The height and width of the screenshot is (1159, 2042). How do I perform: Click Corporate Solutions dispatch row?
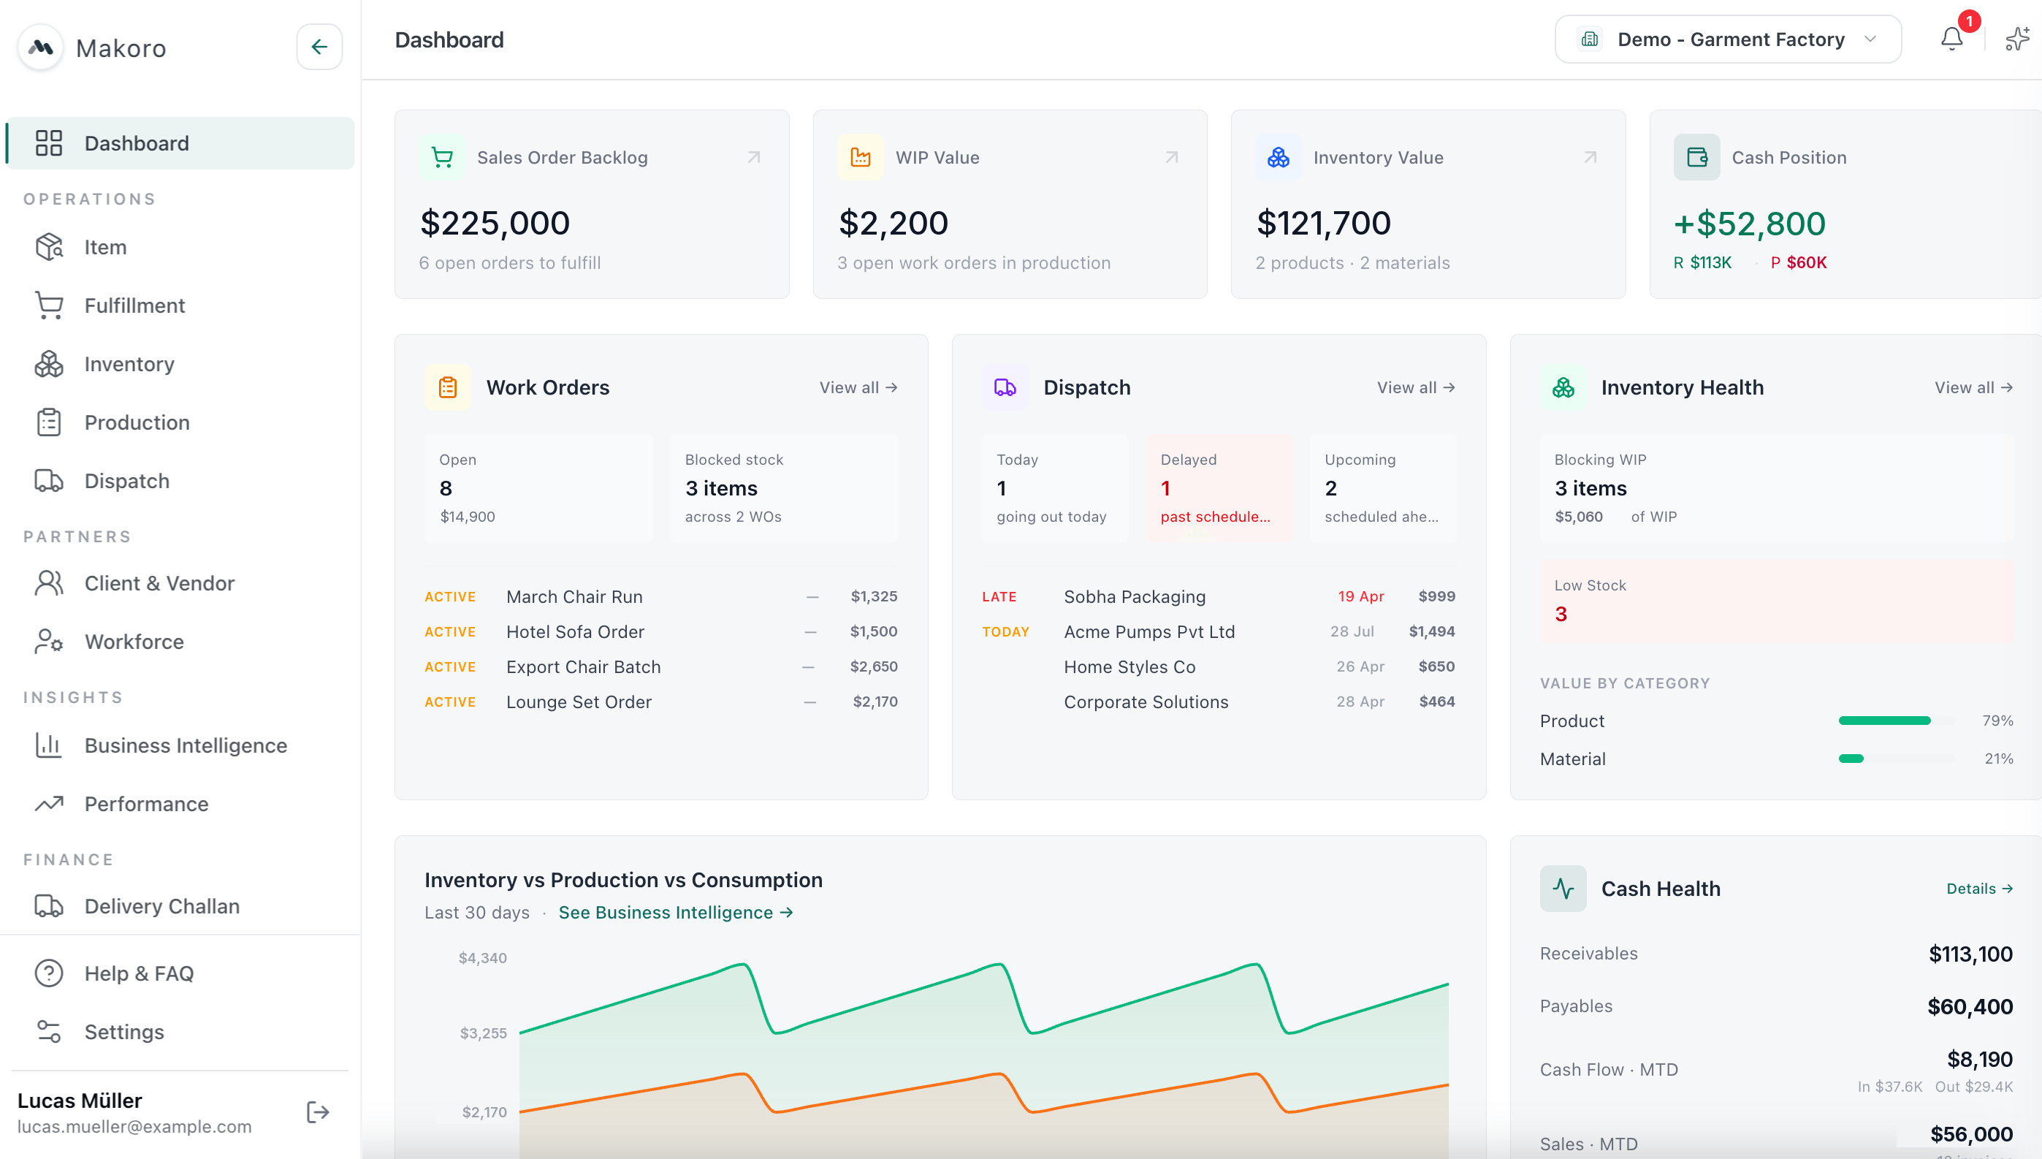point(1219,702)
